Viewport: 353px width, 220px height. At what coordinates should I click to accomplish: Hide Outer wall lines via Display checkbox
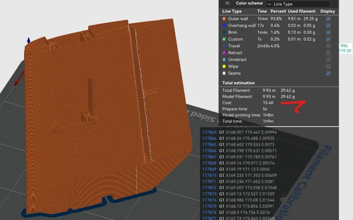(x=328, y=19)
